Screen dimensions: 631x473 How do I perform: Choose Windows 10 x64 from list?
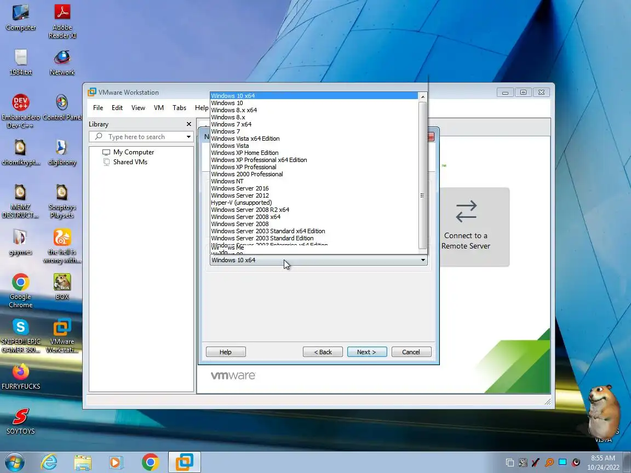tap(314, 96)
